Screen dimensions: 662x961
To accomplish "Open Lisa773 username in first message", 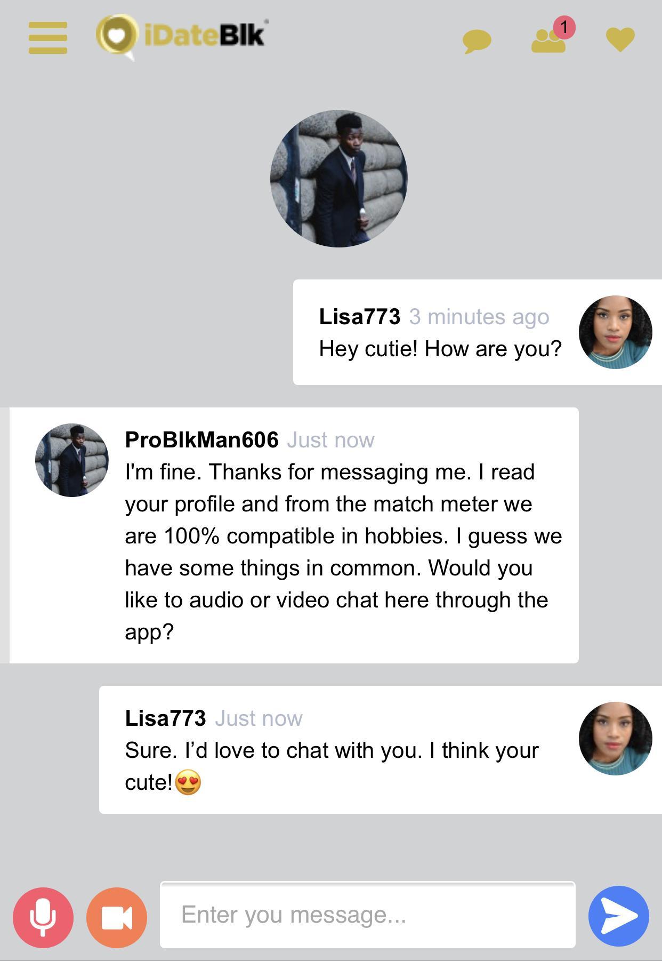I will tap(359, 317).
